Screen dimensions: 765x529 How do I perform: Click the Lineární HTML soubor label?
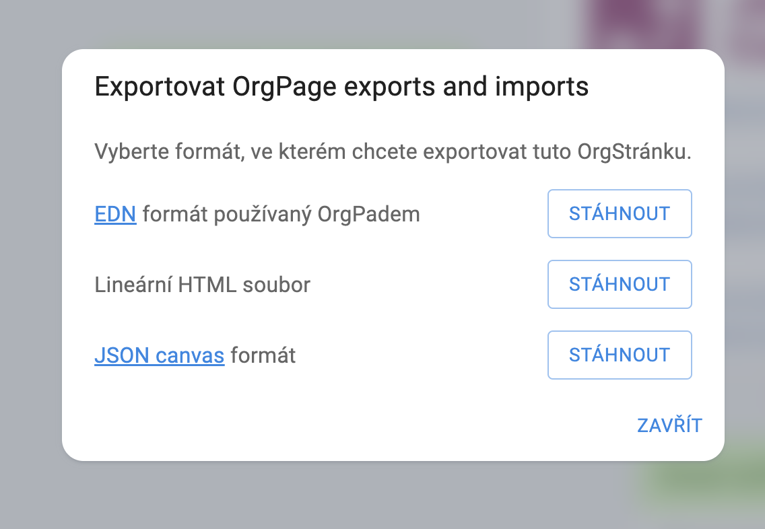coord(201,284)
